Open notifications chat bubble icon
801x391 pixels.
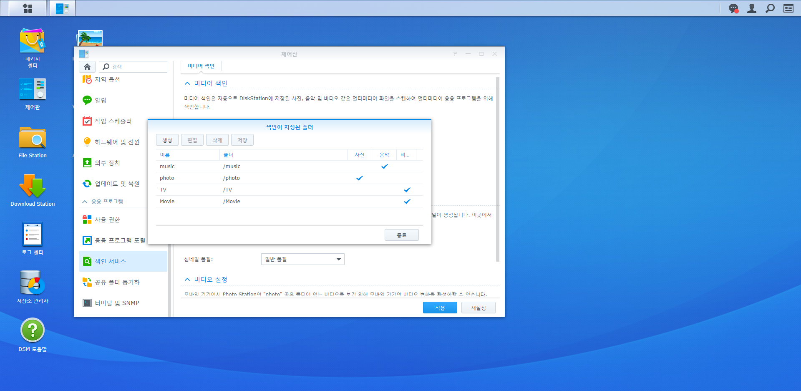click(x=733, y=8)
